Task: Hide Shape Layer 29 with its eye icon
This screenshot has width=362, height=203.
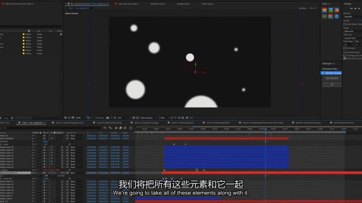Action: [x=33, y=147]
